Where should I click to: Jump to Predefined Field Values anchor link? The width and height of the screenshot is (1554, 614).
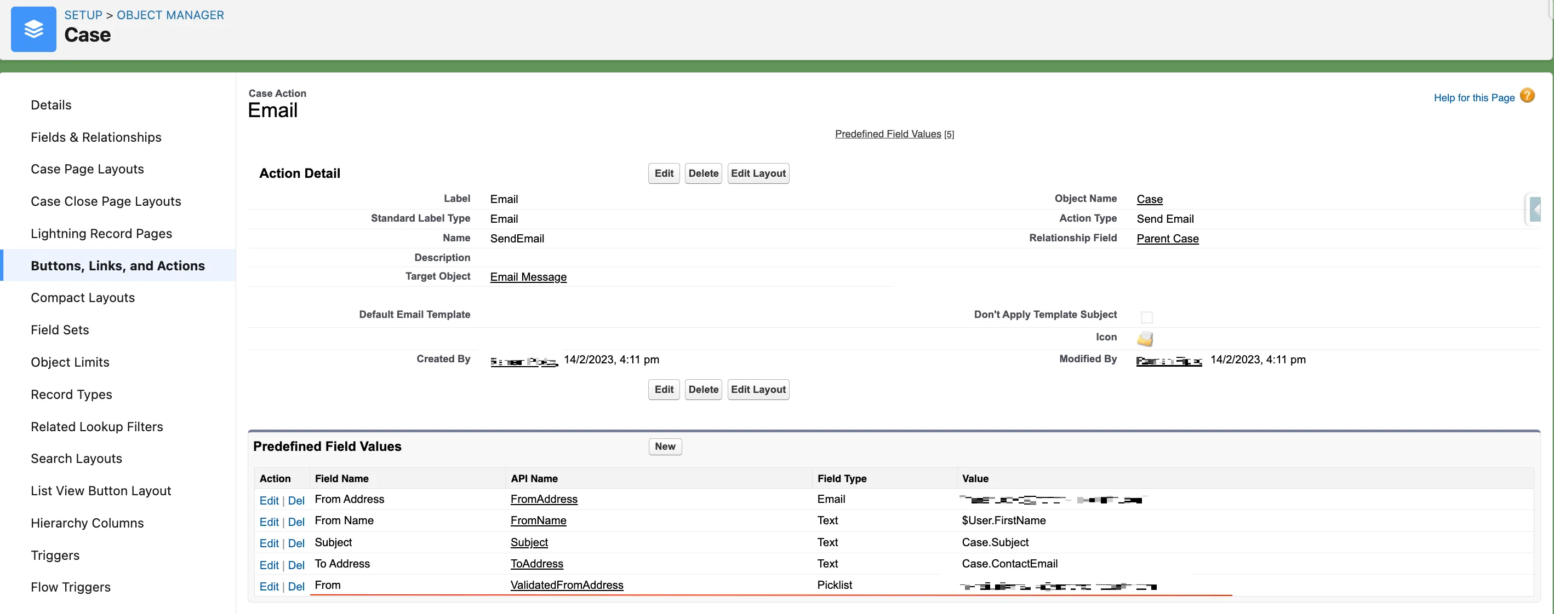click(887, 134)
